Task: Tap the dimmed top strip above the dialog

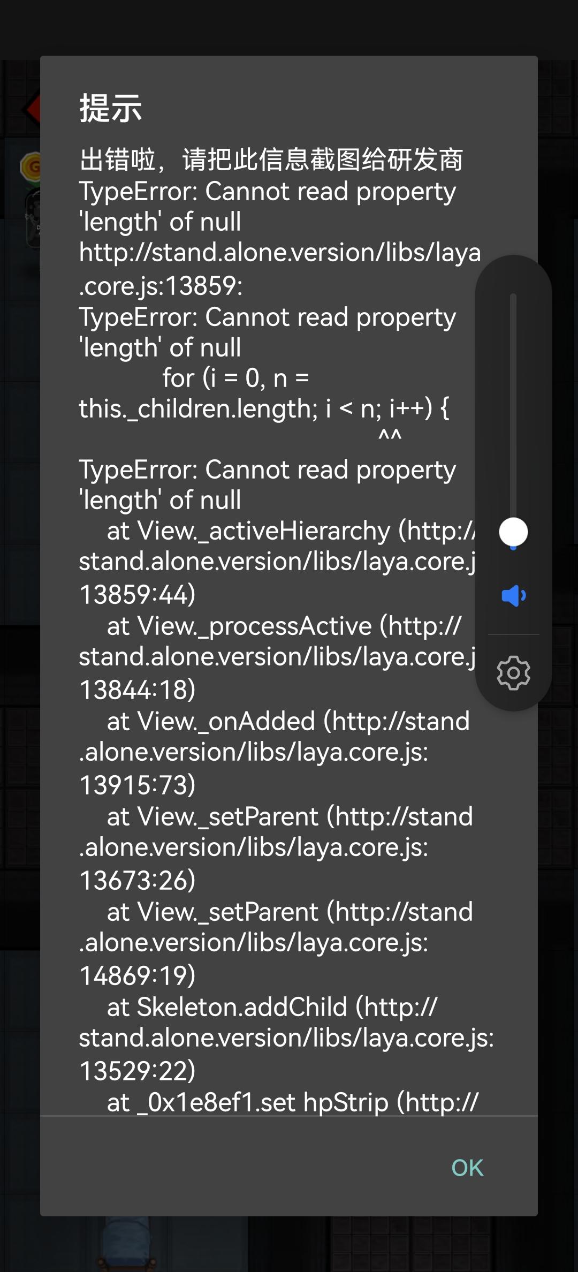Action: (289, 27)
